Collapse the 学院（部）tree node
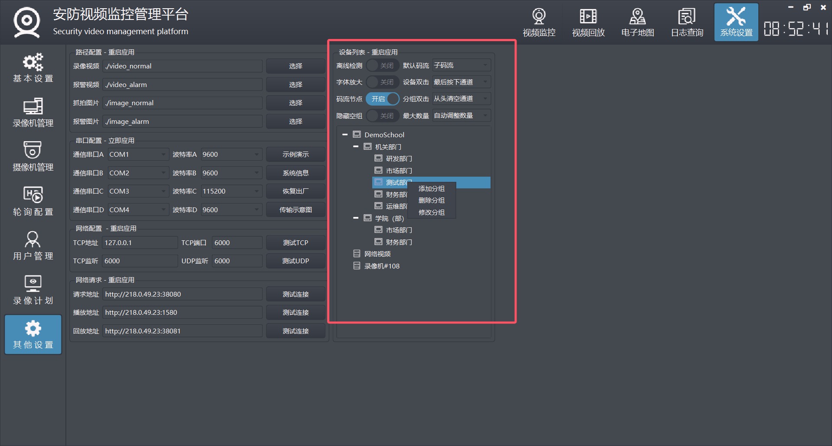 point(356,218)
